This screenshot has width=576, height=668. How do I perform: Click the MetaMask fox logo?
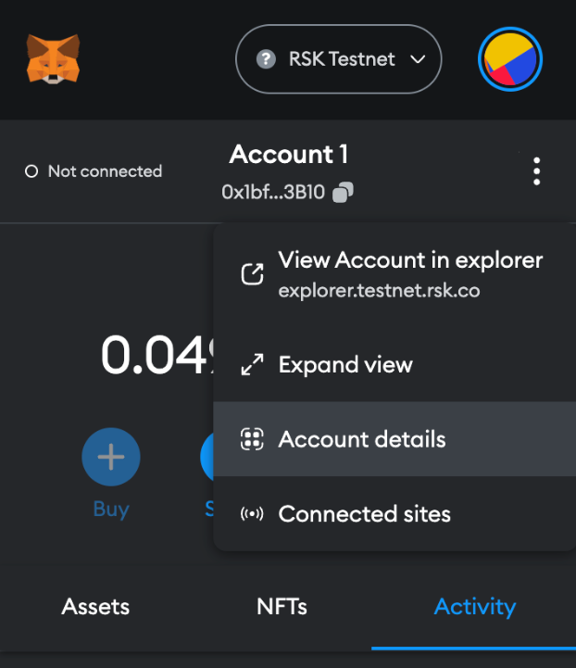(x=53, y=58)
